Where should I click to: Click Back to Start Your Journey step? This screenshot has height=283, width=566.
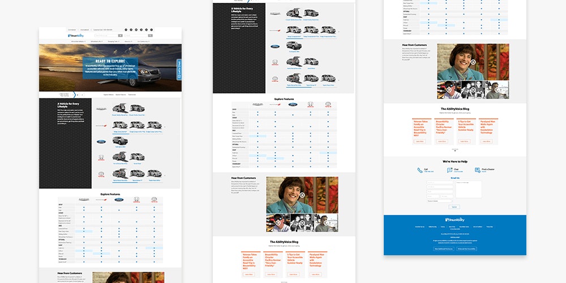pos(65,95)
